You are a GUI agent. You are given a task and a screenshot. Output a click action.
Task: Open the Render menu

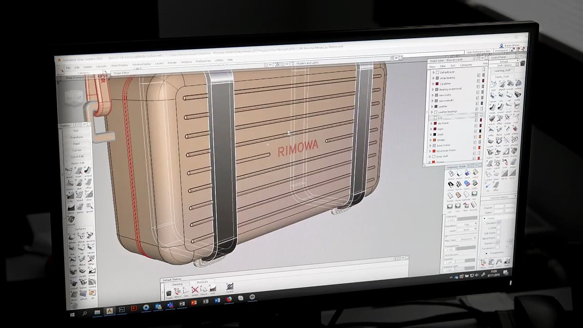pyautogui.click(x=172, y=62)
